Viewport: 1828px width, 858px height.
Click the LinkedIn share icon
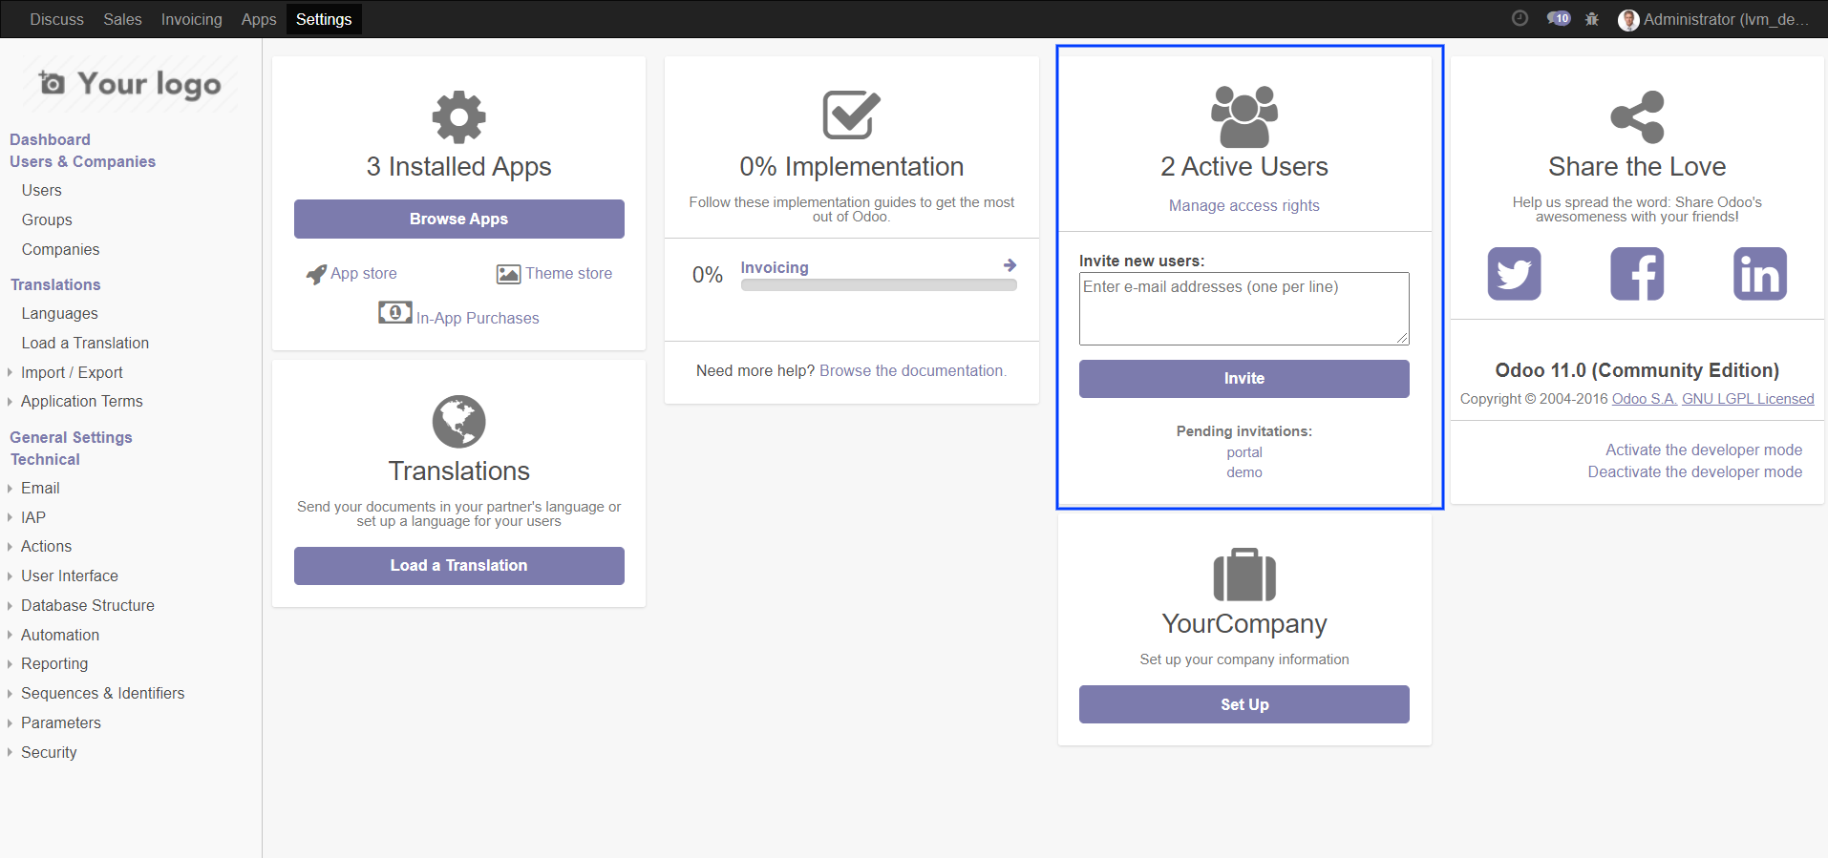point(1759,274)
